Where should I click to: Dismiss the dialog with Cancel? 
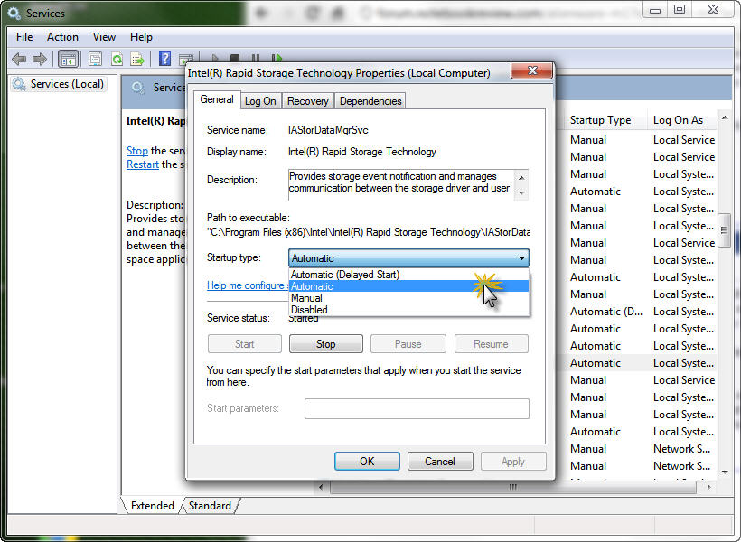[440, 462]
